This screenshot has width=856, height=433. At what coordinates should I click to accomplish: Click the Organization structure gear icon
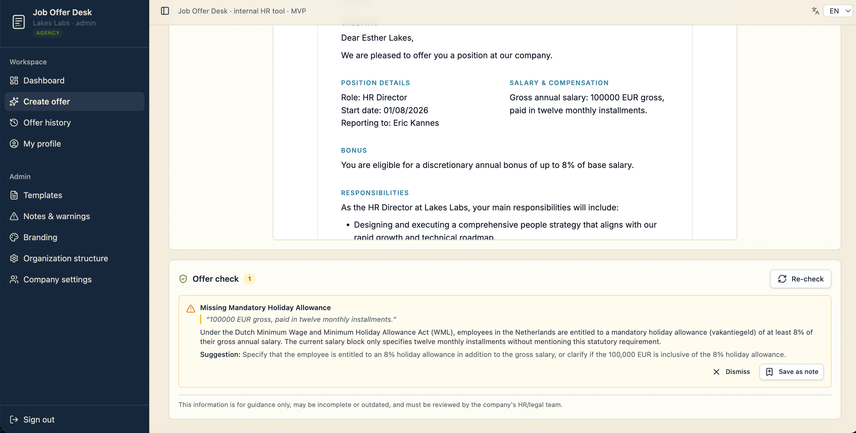point(14,258)
